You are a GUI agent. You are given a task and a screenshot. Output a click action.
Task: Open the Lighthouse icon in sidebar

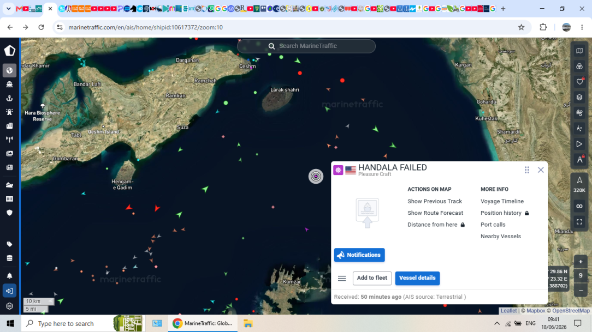(9, 112)
